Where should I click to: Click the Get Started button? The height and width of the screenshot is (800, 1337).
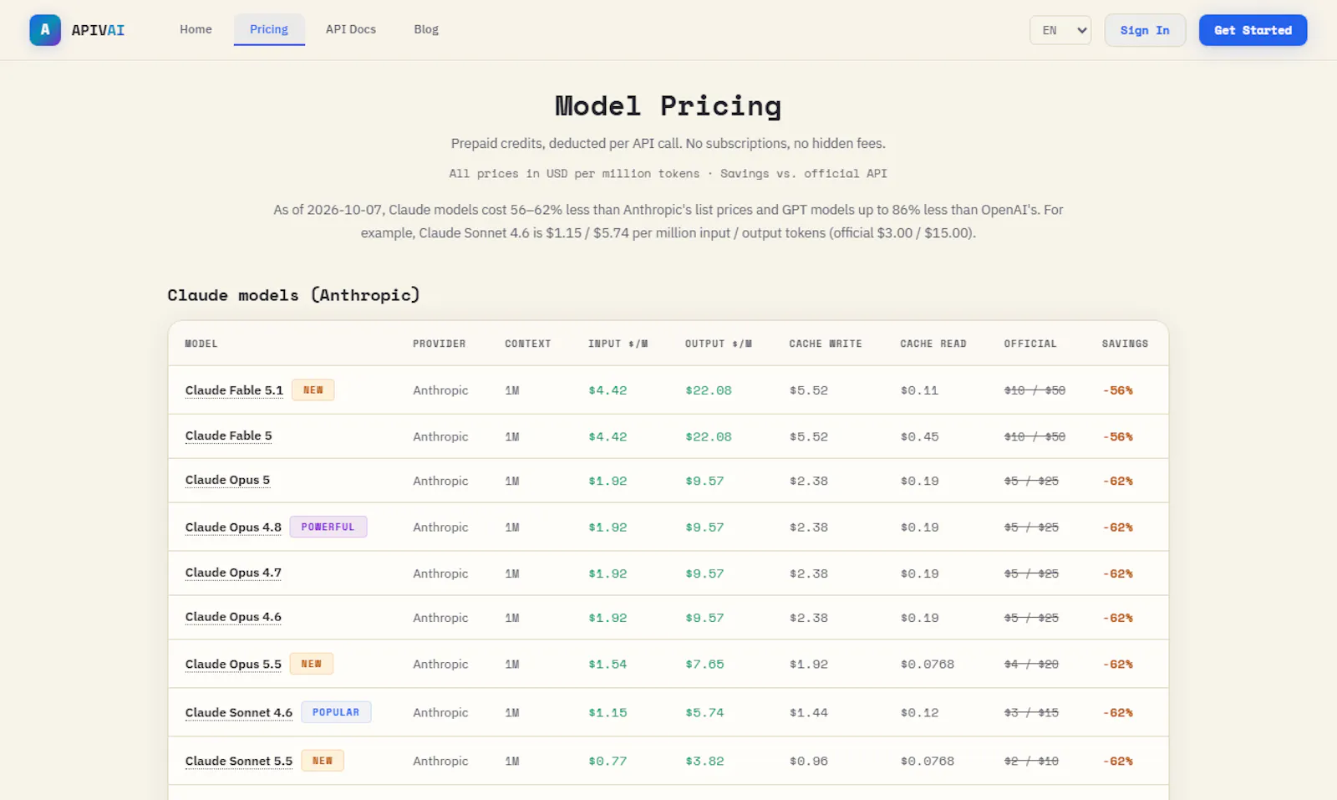1253,30
